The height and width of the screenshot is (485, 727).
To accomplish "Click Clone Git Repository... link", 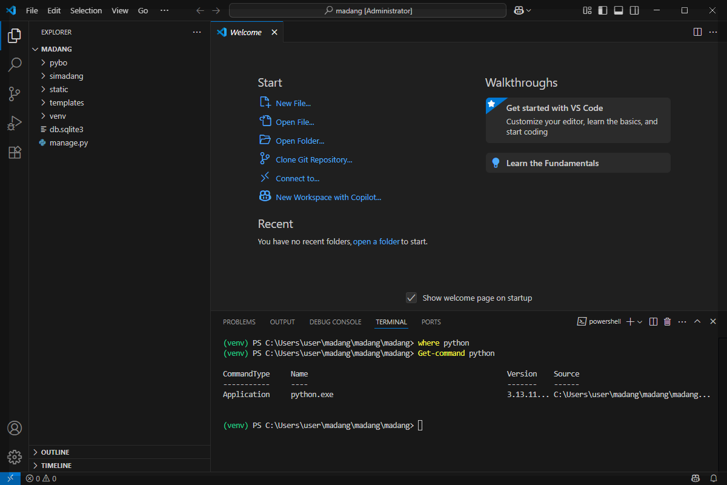I will click(x=314, y=159).
